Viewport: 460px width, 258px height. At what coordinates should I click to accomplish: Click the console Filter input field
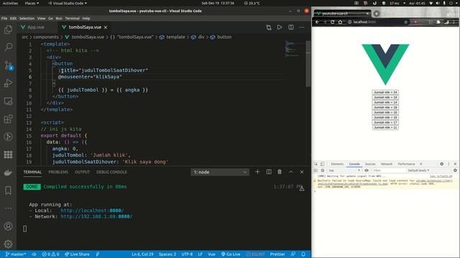tap(388, 171)
